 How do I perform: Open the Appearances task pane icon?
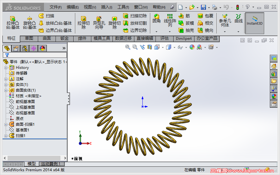point(274,96)
